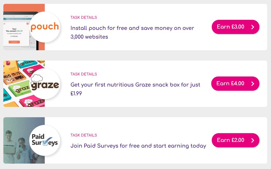Screen dimensions: 271x169
Task: Select TASK DETAILS label on the Graze card
Action: pos(84,74)
